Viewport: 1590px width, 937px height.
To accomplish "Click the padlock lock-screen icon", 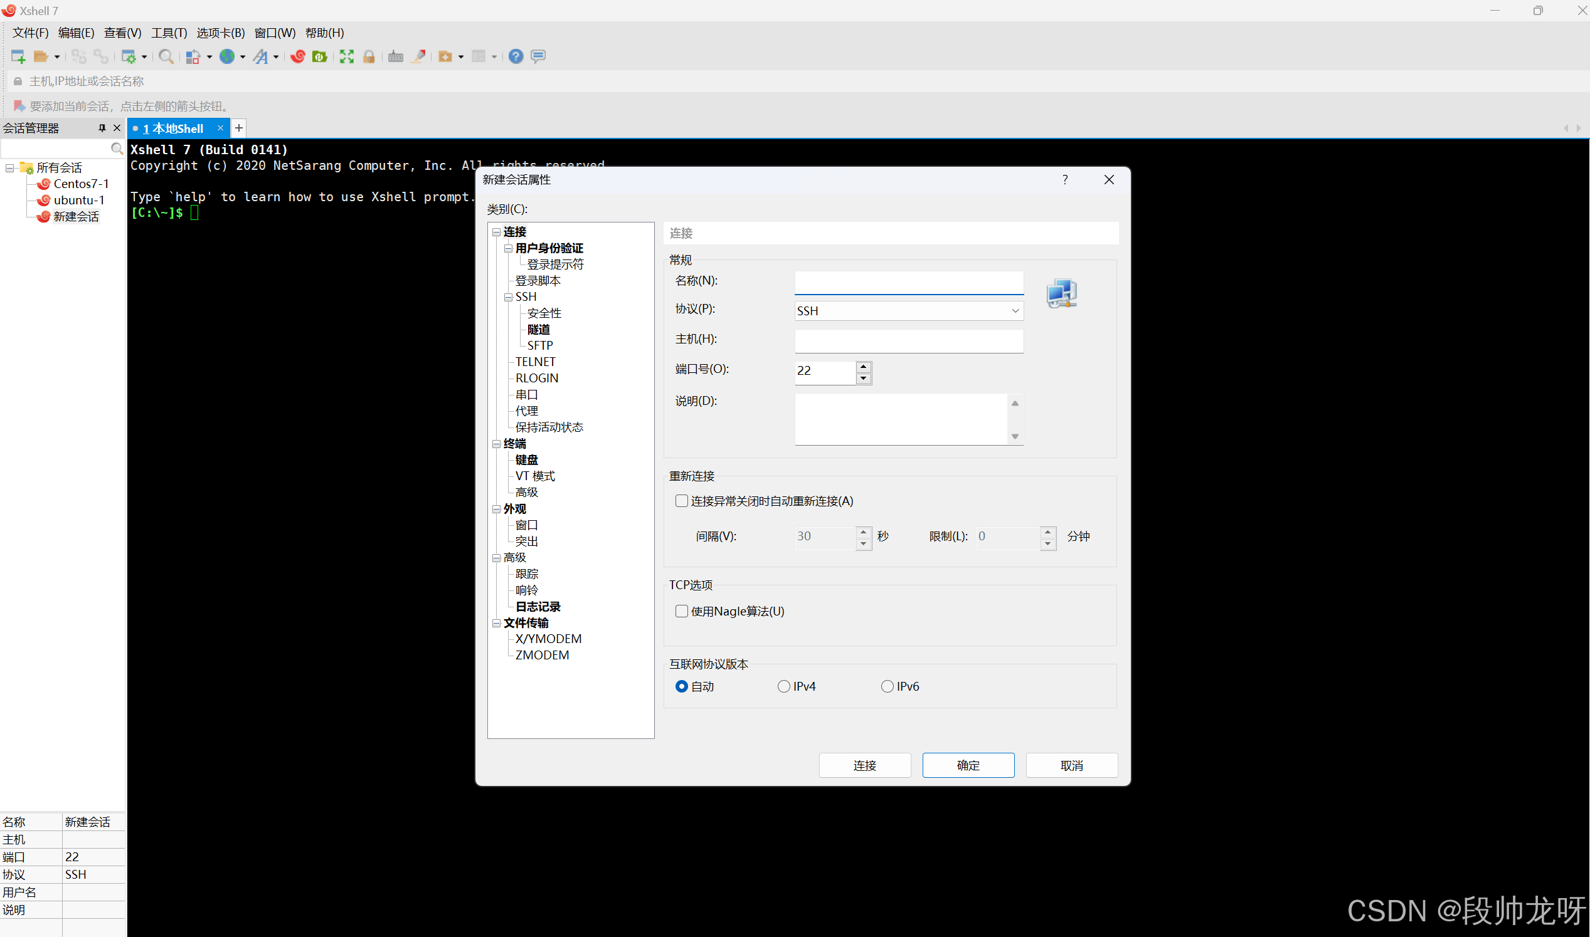I will click(369, 57).
